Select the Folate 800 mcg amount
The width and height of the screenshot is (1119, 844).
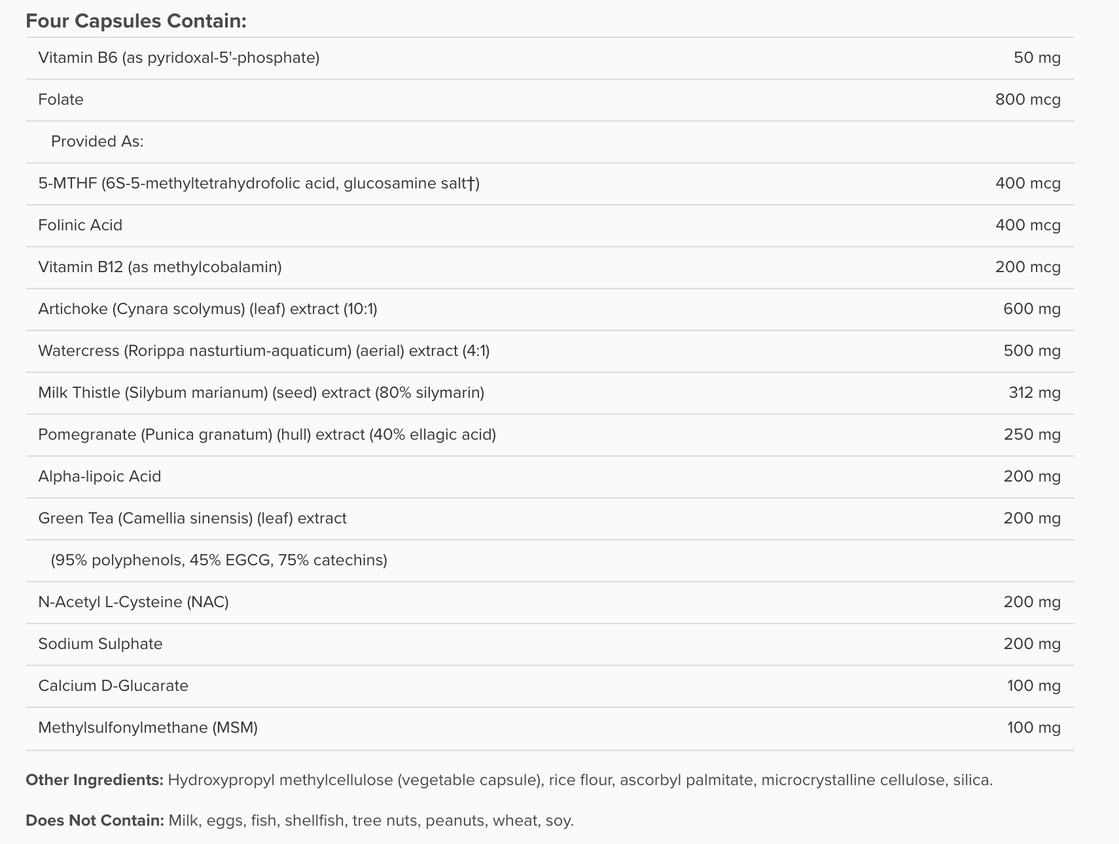coord(1027,99)
